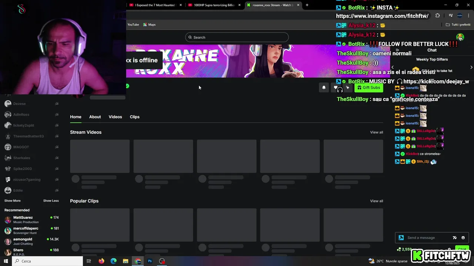Switch to the Most Haunted YouTube tab

(155, 5)
